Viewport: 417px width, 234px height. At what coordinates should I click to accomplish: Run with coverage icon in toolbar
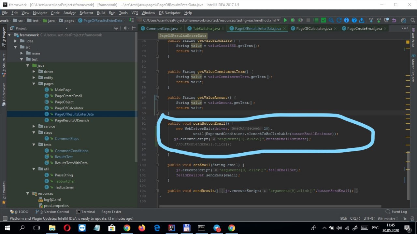coord(301,20)
